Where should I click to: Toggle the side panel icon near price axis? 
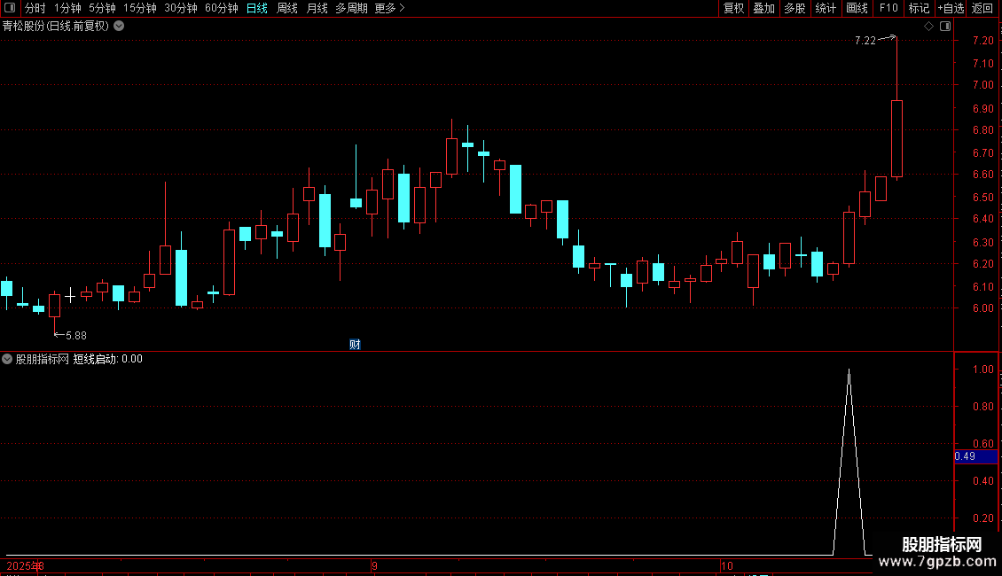(x=945, y=27)
